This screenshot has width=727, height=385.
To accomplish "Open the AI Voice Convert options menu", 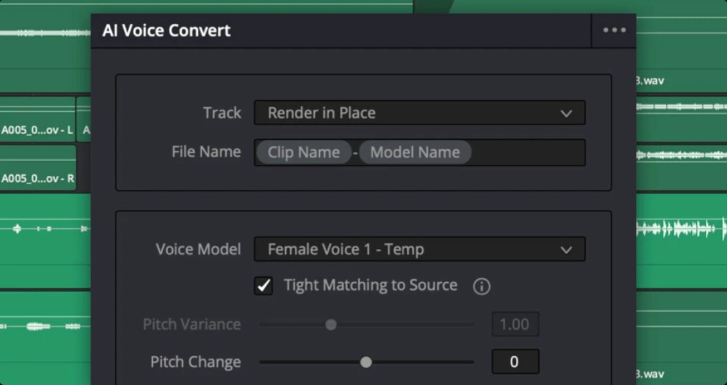I will 614,30.
